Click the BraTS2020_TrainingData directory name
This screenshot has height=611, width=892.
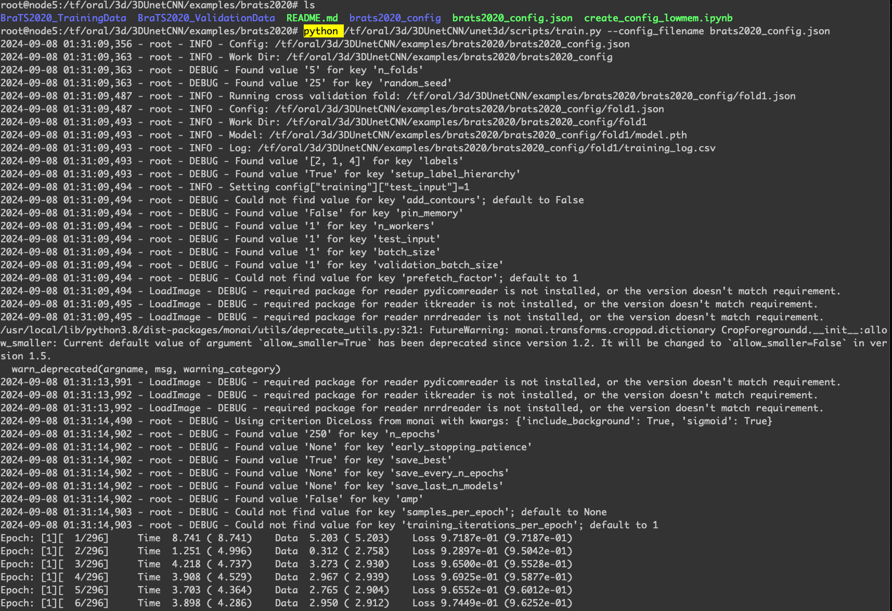[63, 18]
